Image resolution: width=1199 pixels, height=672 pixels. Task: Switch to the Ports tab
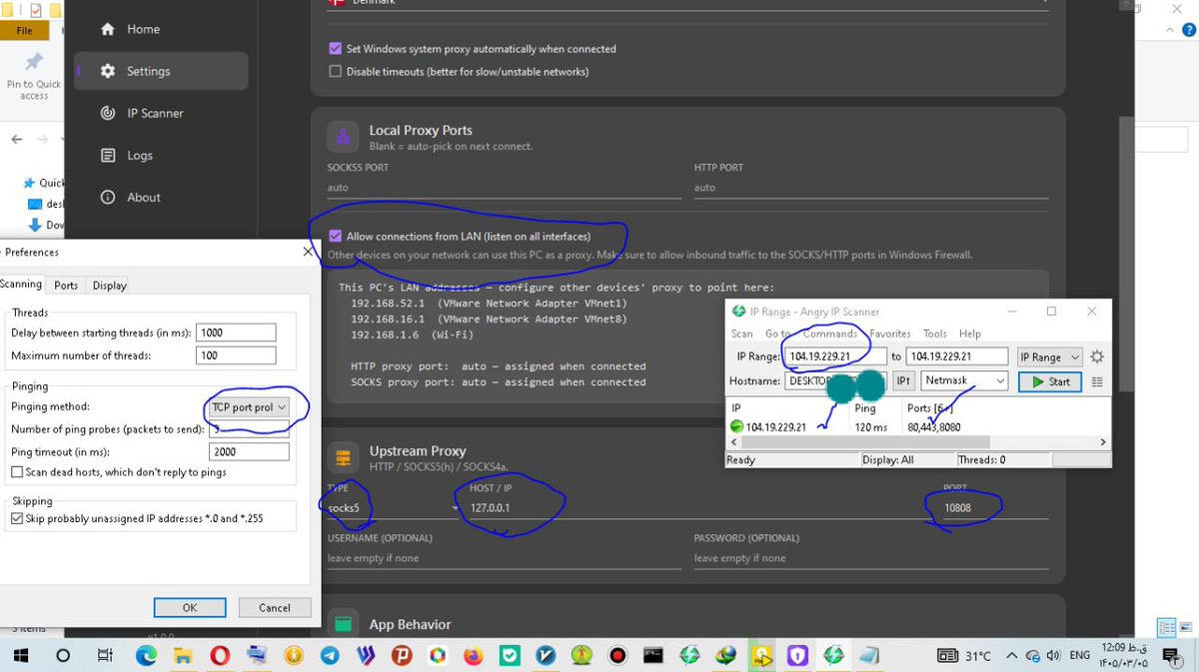[x=66, y=286]
